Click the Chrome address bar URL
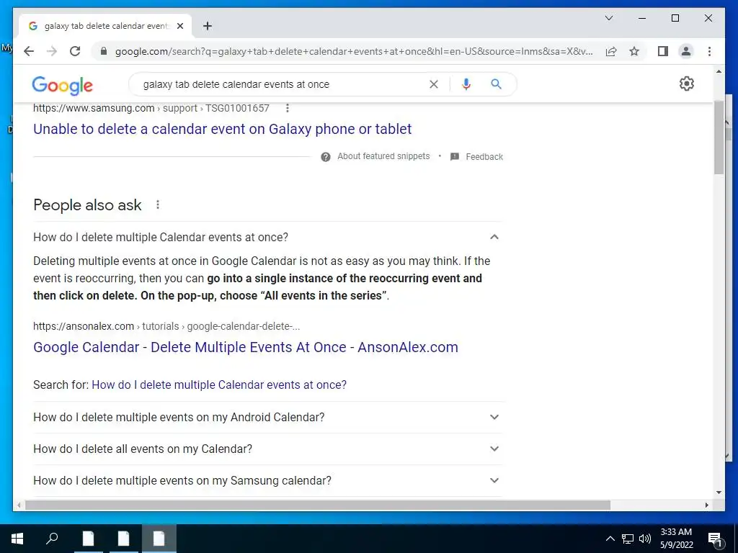Viewport: 738px width, 553px height. [354, 51]
